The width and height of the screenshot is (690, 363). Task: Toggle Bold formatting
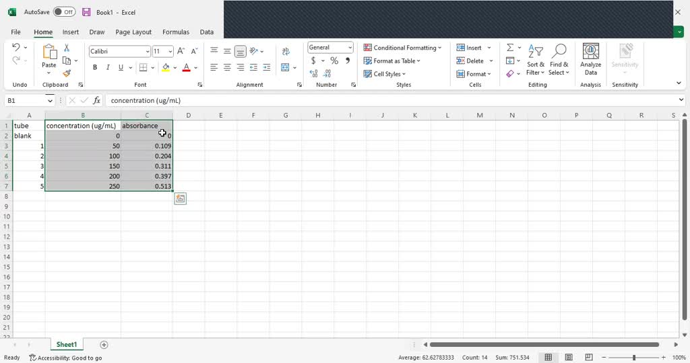pos(95,67)
